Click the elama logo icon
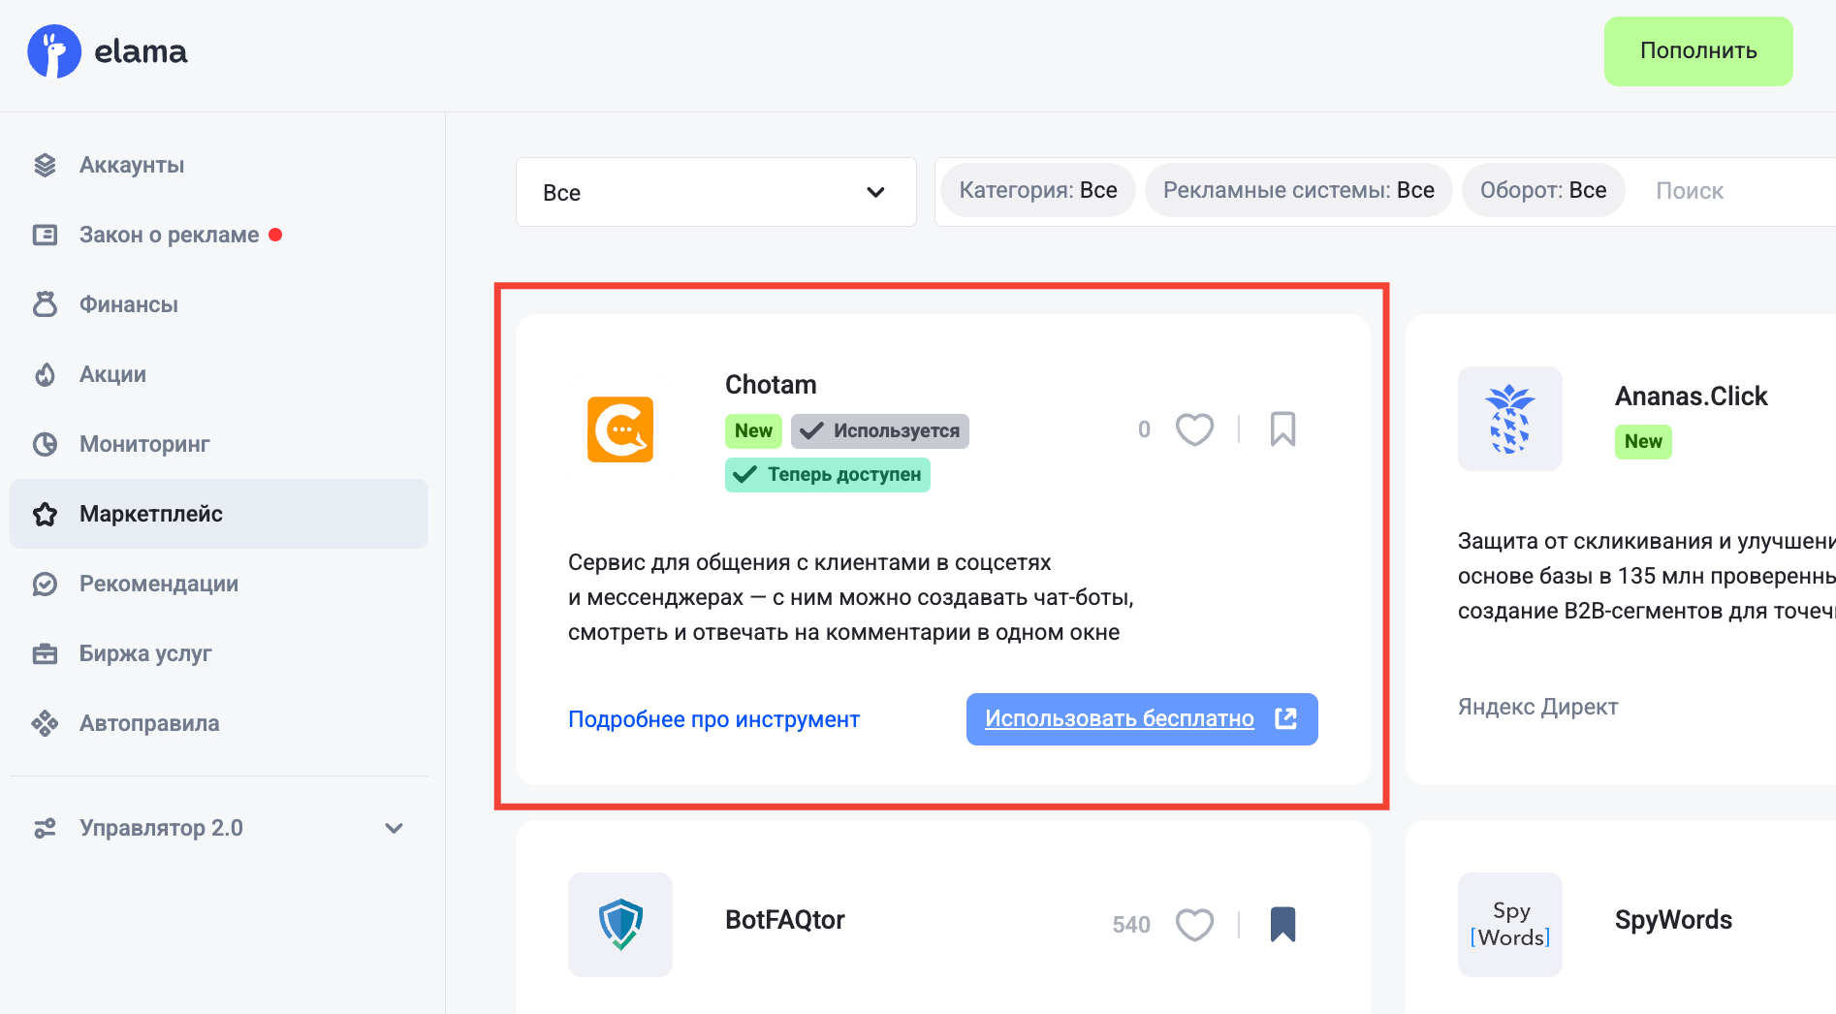Viewport: 1836px width, 1014px height. point(54,51)
